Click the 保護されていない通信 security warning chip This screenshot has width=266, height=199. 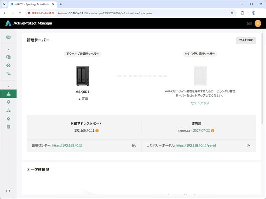tap(41, 13)
